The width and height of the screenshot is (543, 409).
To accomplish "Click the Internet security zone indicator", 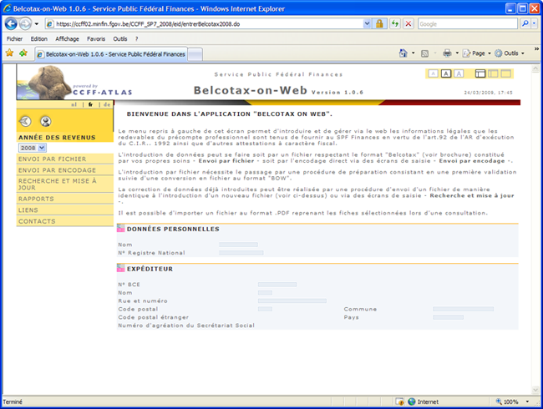I will click(x=424, y=401).
